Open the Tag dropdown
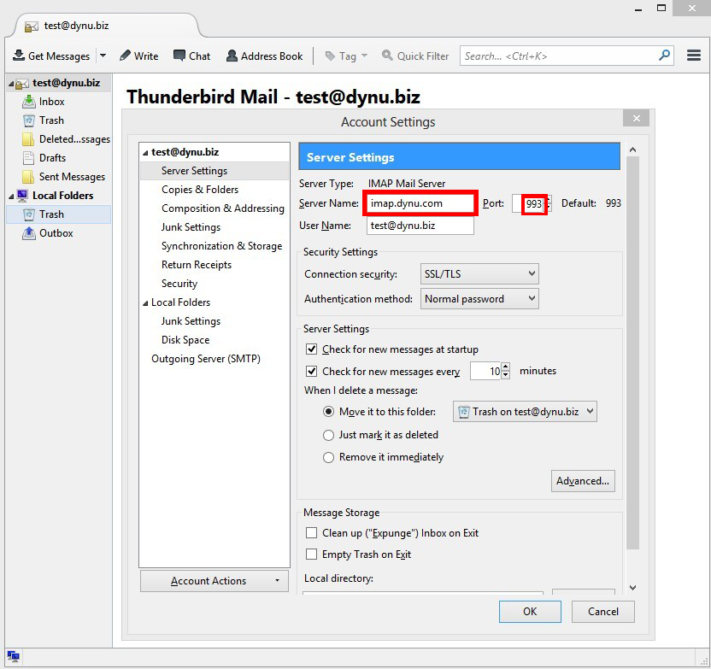Image resolution: width=711 pixels, height=669 pixels. [x=346, y=56]
